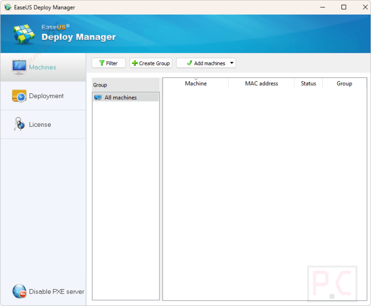Click the All machines computer icon

pyautogui.click(x=98, y=98)
